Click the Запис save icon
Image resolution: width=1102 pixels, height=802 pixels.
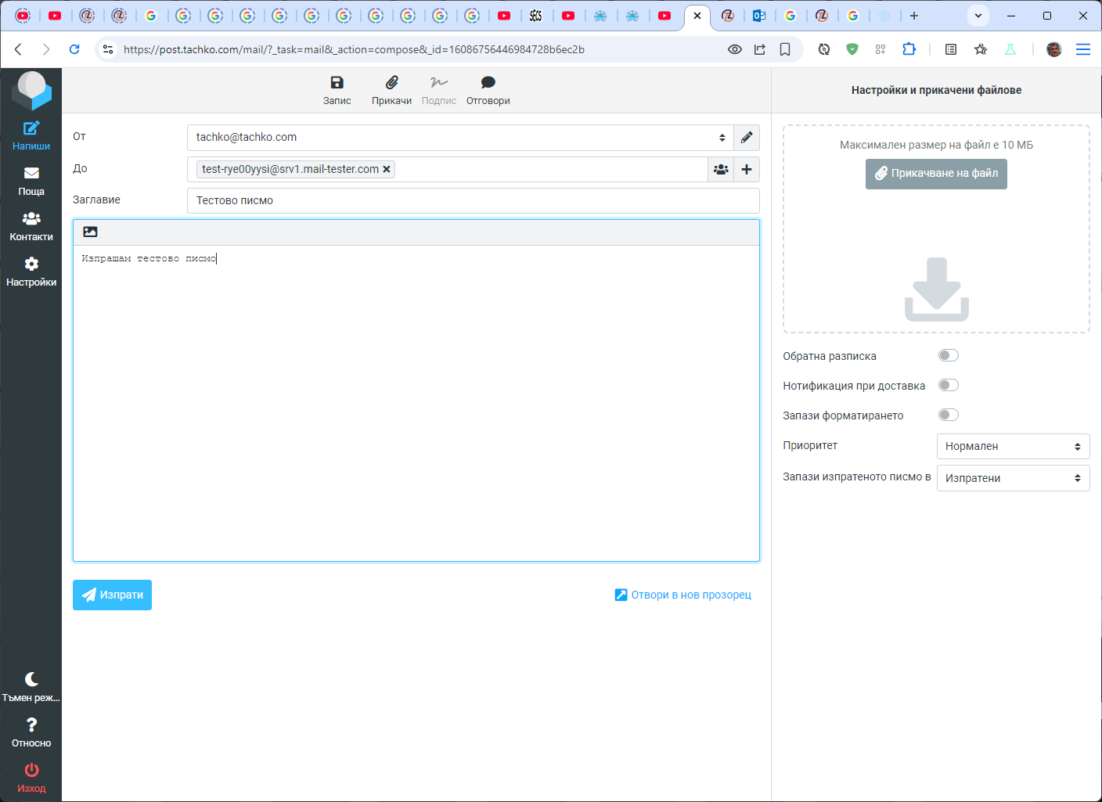[x=337, y=83]
